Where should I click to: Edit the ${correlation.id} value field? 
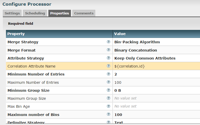tap(129, 66)
